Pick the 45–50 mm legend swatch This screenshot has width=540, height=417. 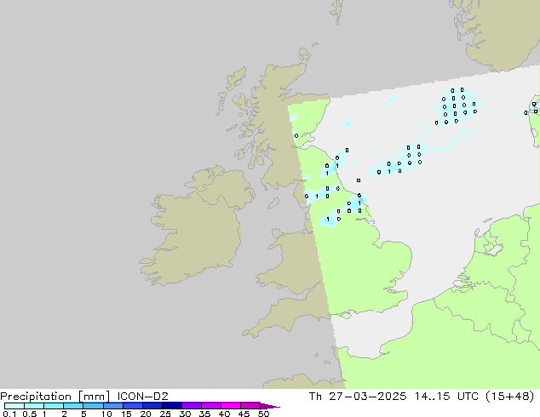pos(250,406)
